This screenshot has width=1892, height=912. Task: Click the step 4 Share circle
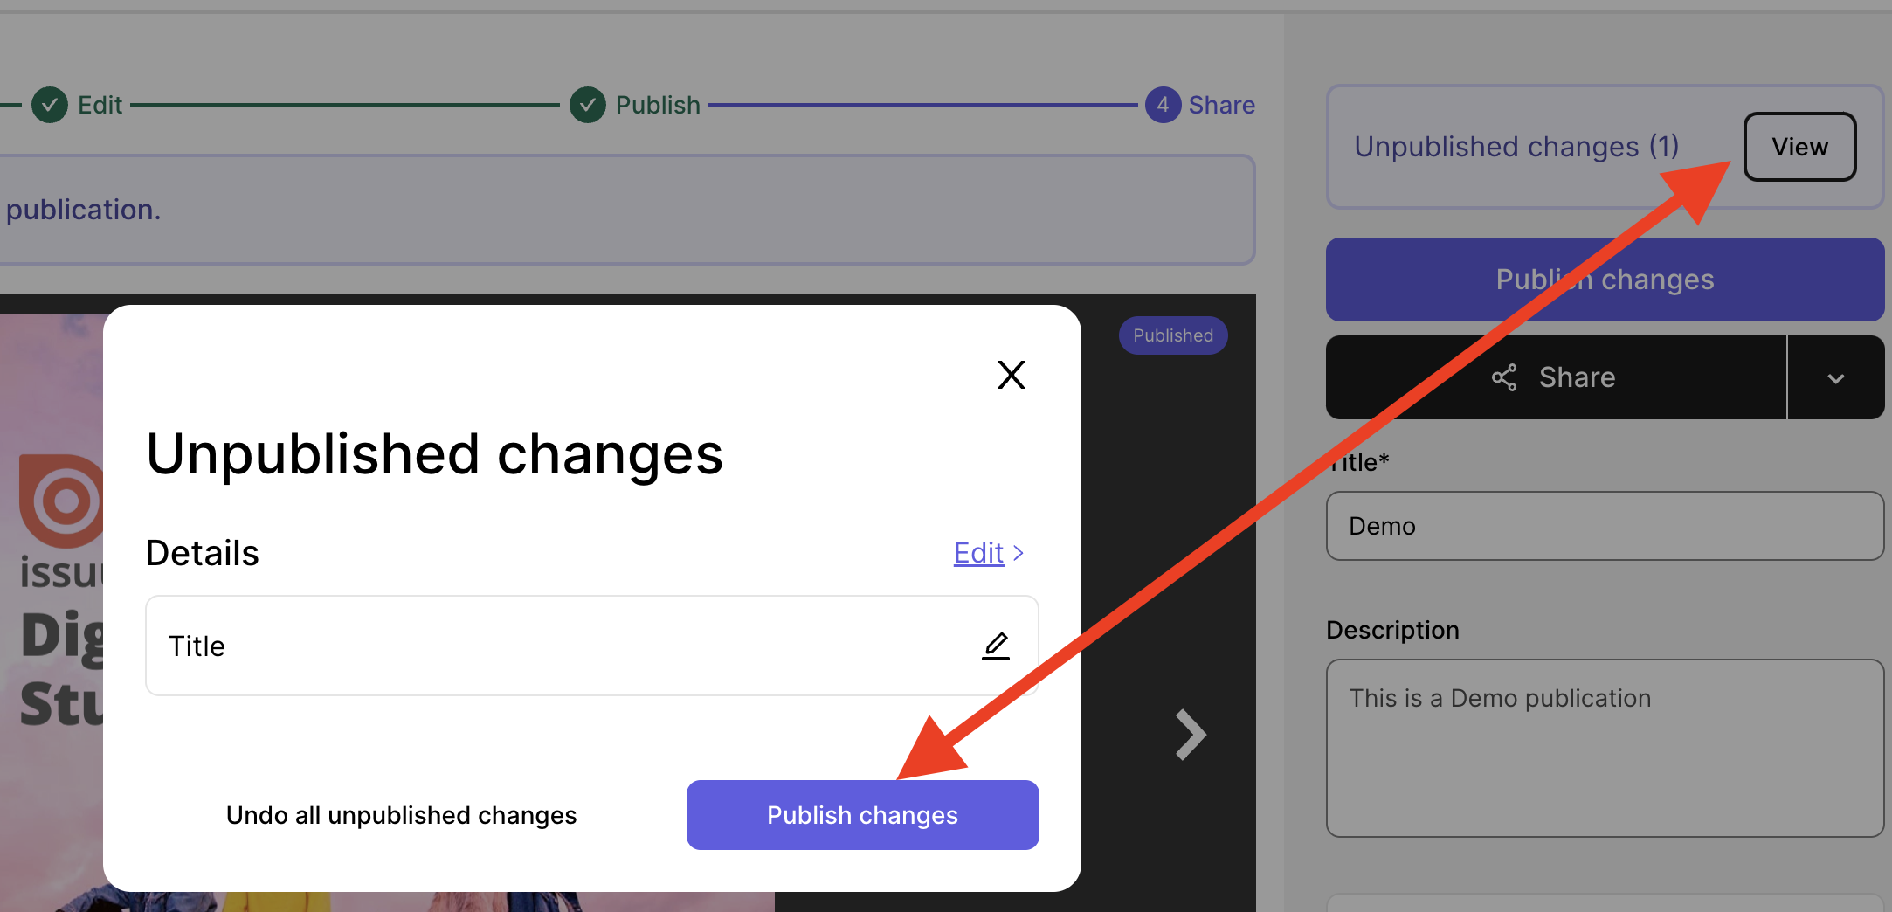1163,105
